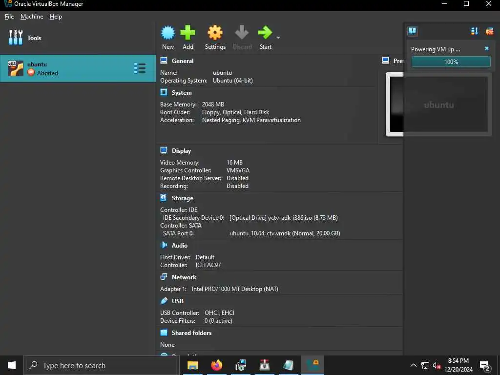Click the muted volume tray icon
Image resolution: width=500 pixels, height=375 pixels.
(x=437, y=365)
